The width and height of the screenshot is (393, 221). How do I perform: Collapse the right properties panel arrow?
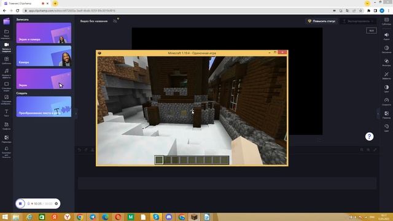378,114
